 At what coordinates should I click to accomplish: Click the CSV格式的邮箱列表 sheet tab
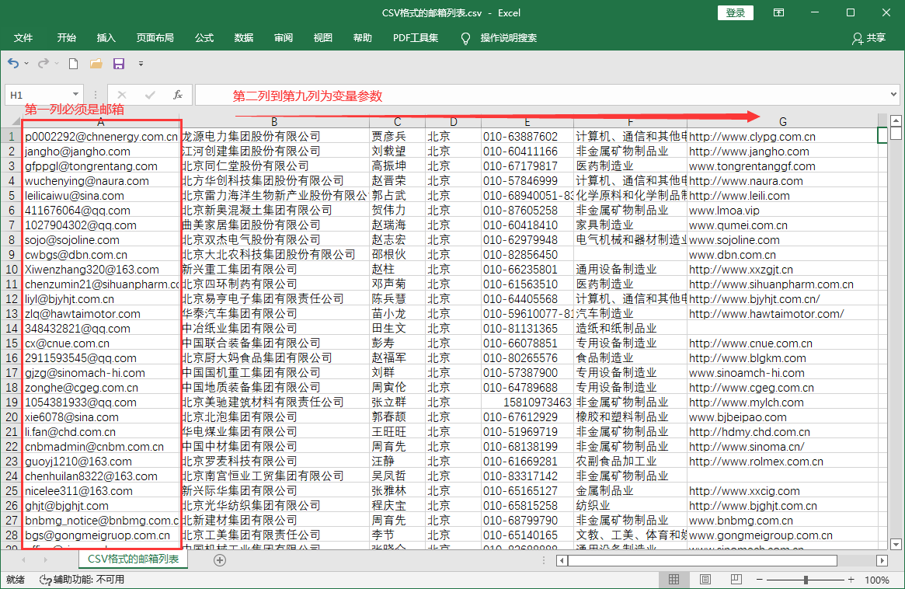(x=133, y=559)
